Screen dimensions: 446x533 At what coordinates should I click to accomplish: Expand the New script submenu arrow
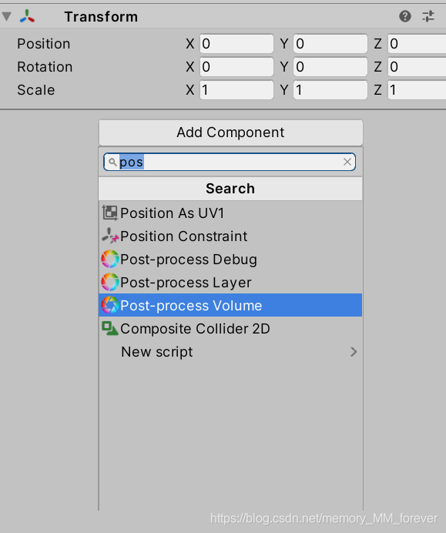click(354, 352)
